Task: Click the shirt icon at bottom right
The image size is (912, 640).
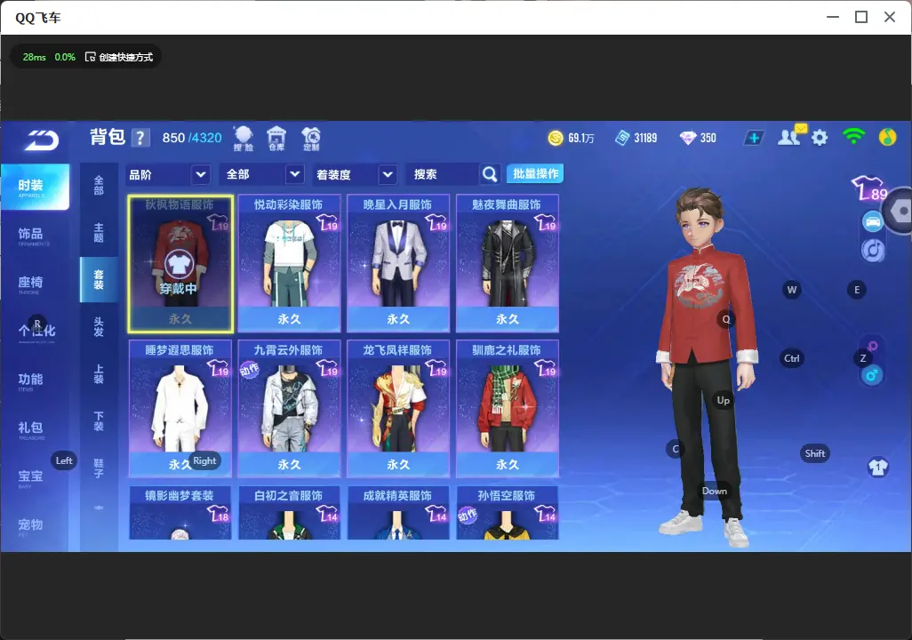Action: click(877, 467)
